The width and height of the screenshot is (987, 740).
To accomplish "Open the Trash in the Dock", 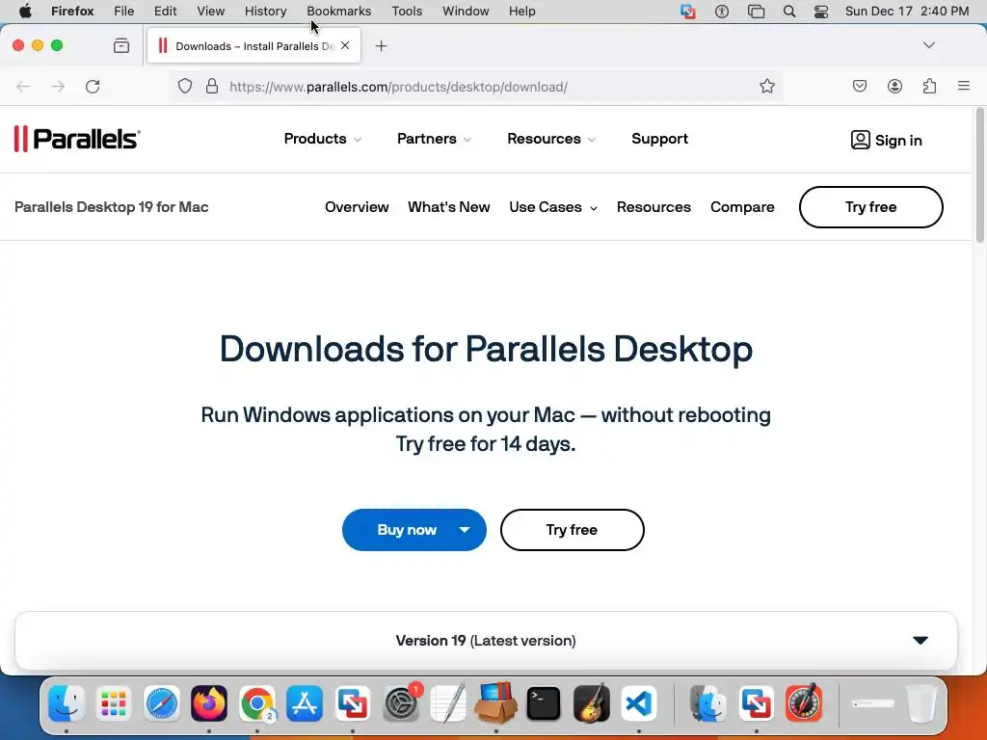I will (x=920, y=702).
